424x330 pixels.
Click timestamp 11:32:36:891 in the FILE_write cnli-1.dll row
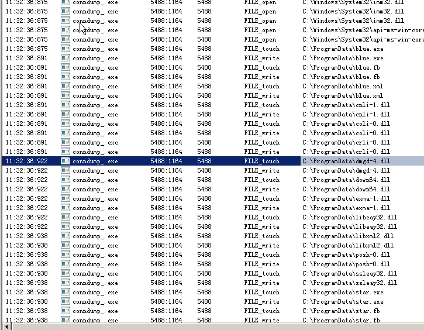[x=26, y=114]
